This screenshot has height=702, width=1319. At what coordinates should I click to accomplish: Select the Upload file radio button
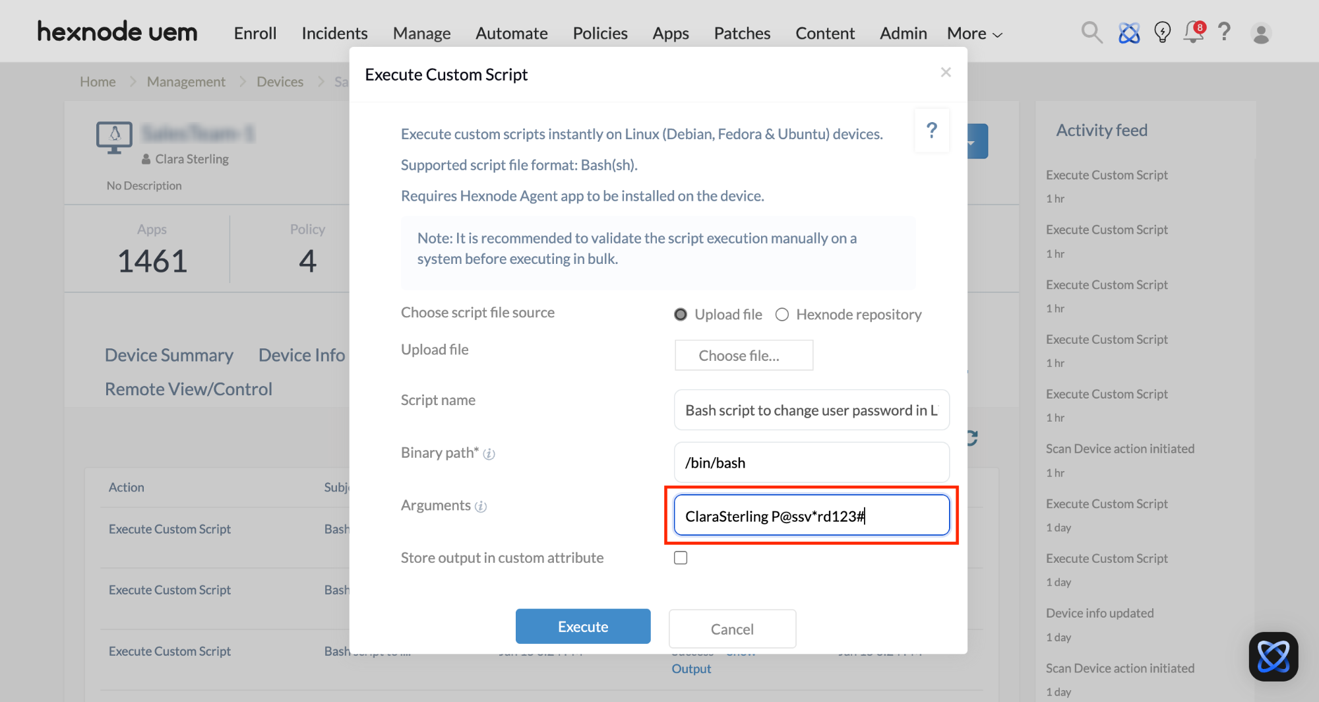pos(681,315)
